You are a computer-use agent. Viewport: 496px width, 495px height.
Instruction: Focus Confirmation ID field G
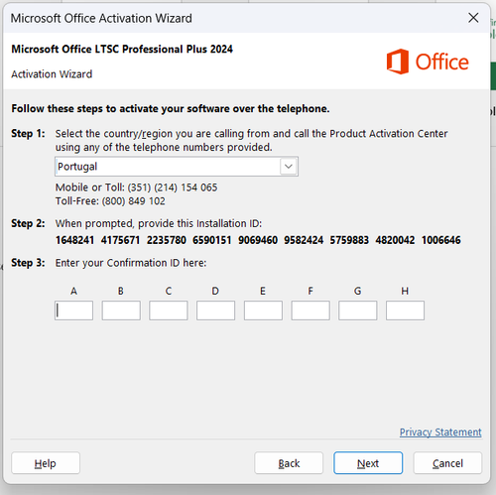click(x=358, y=310)
